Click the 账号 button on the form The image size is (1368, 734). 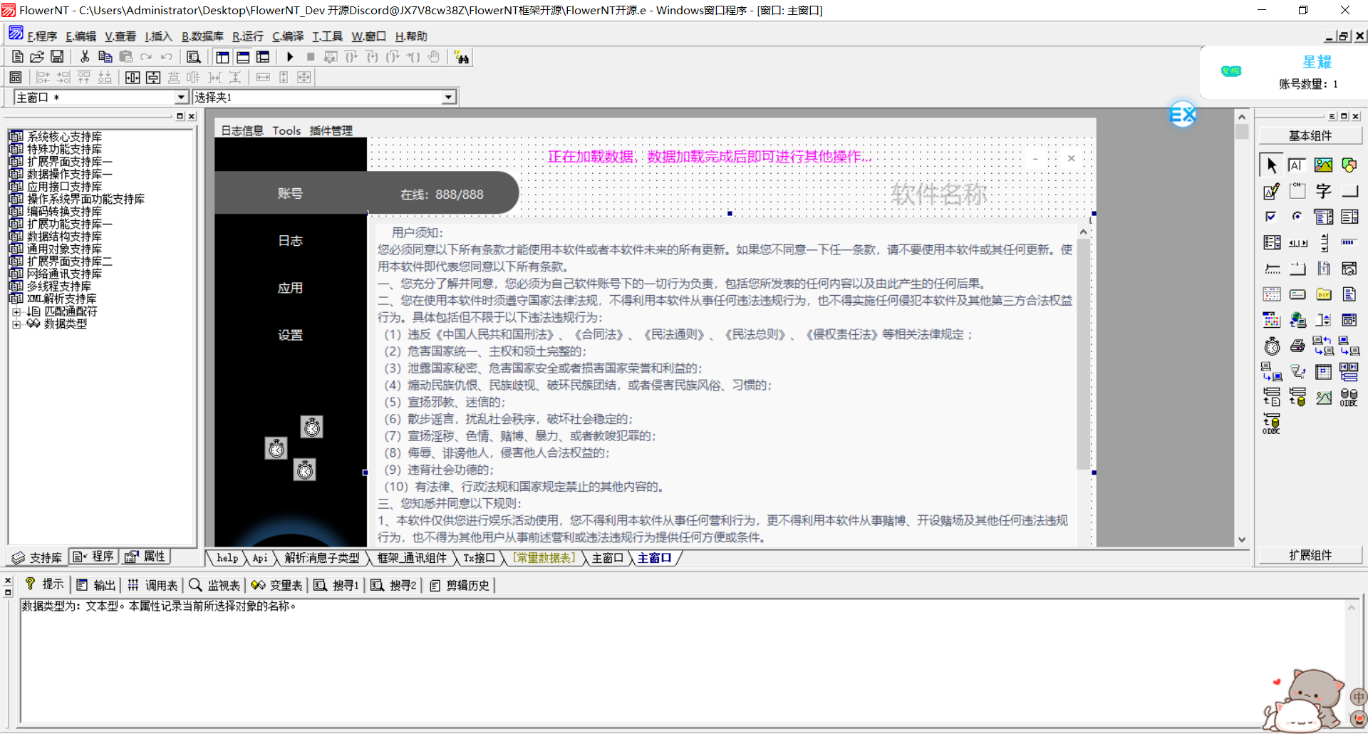point(290,193)
